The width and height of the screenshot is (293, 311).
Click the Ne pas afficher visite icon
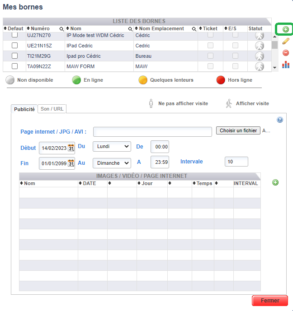pos(151,103)
